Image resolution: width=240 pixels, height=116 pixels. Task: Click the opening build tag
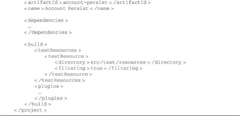(36, 44)
